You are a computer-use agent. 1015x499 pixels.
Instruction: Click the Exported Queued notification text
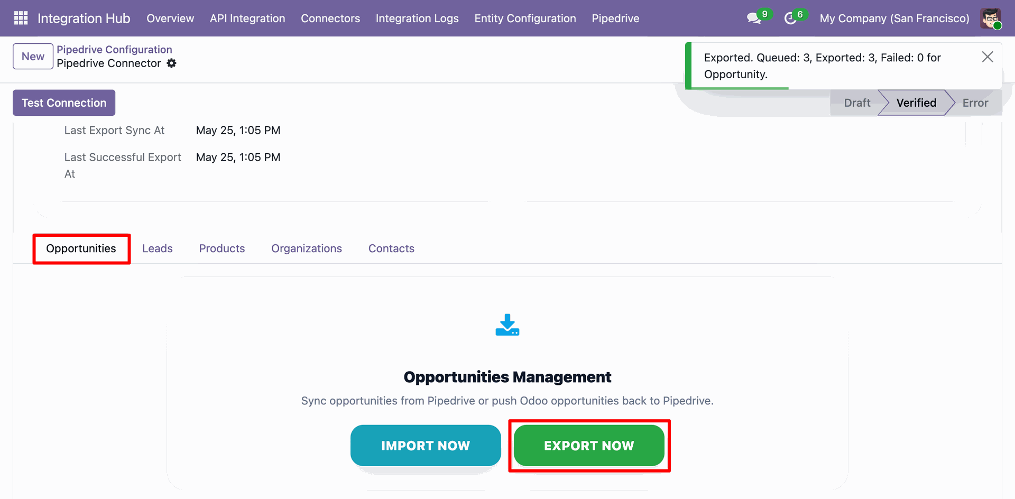[822, 66]
